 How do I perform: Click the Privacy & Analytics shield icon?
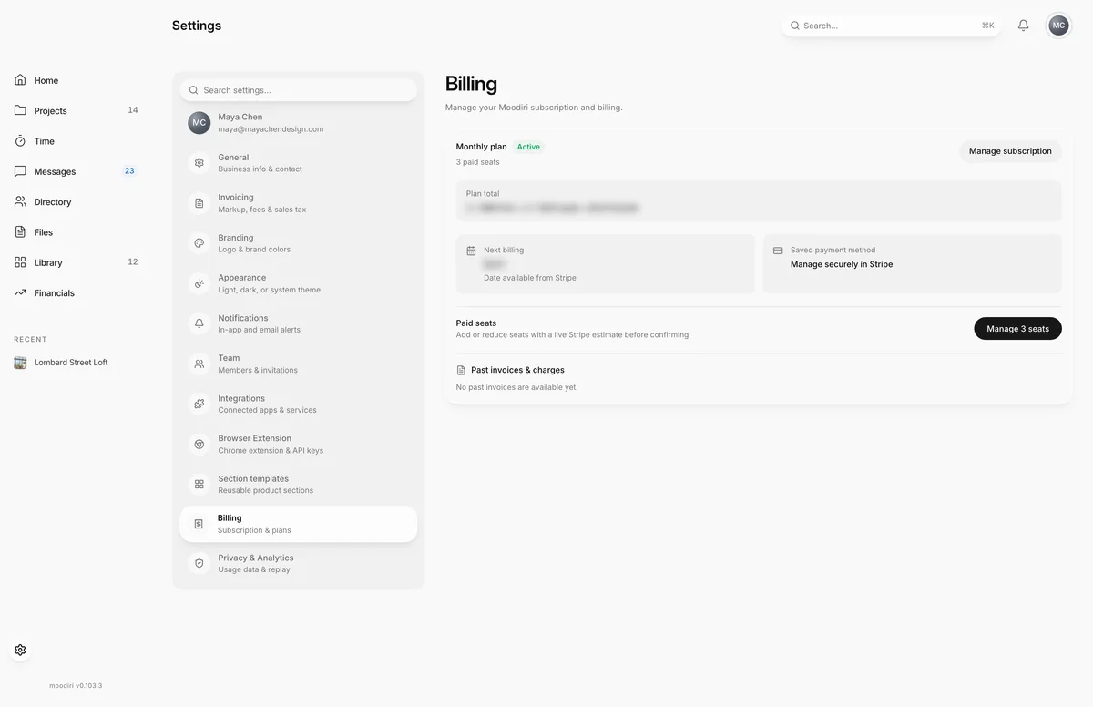(199, 563)
